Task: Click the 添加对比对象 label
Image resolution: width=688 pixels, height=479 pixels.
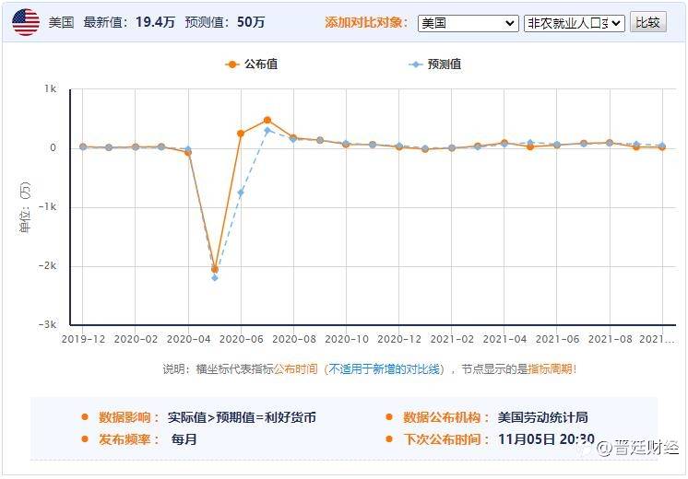Action: point(366,22)
